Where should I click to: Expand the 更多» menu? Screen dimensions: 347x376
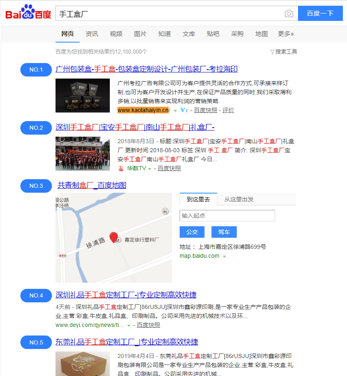286,34
